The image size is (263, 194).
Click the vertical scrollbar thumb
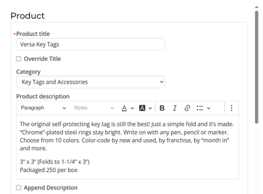point(257,67)
